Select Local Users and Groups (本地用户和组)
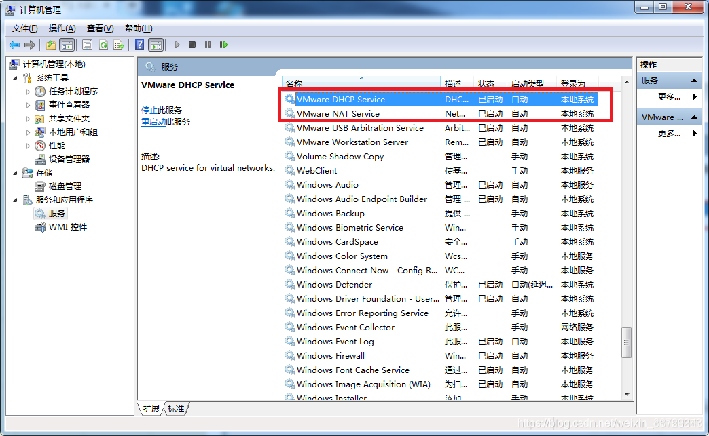Screen dimensions: 709x436 (x=73, y=132)
